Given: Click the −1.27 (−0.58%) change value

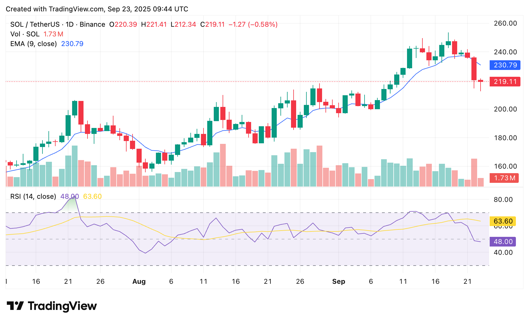Looking at the screenshot, I should pyautogui.click(x=253, y=24).
